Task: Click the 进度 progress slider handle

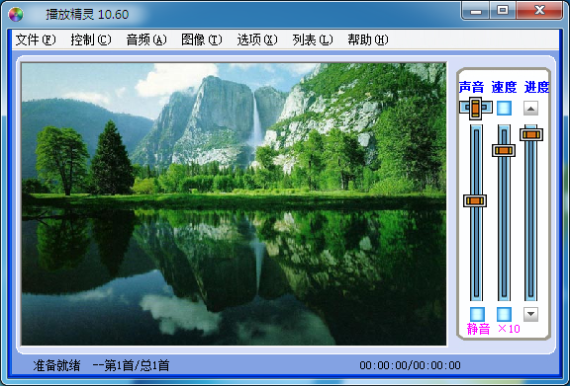Action: pos(531,134)
